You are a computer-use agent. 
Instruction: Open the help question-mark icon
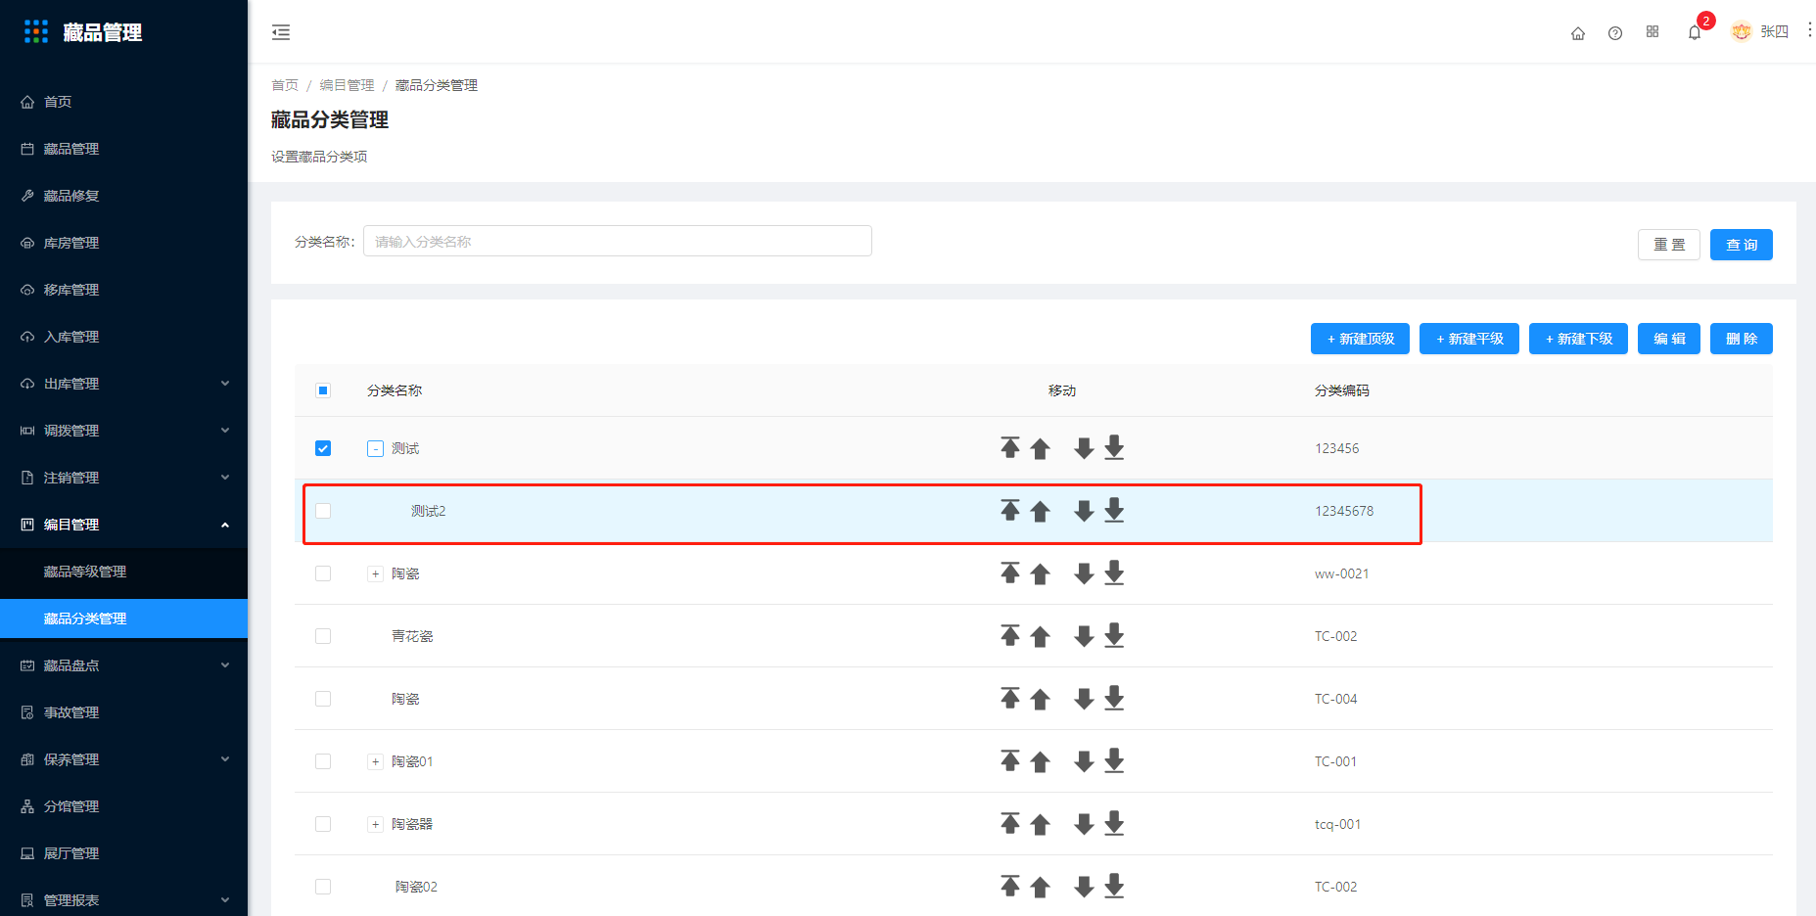pyautogui.click(x=1615, y=33)
